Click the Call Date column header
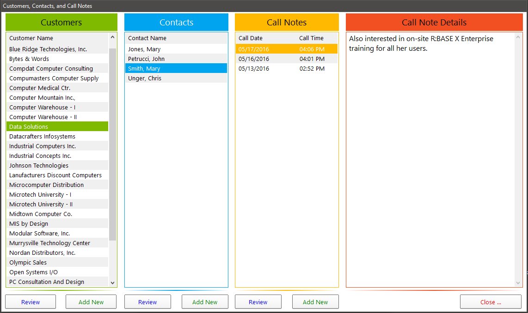The width and height of the screenshot is (528, 313). coord(251,38)
